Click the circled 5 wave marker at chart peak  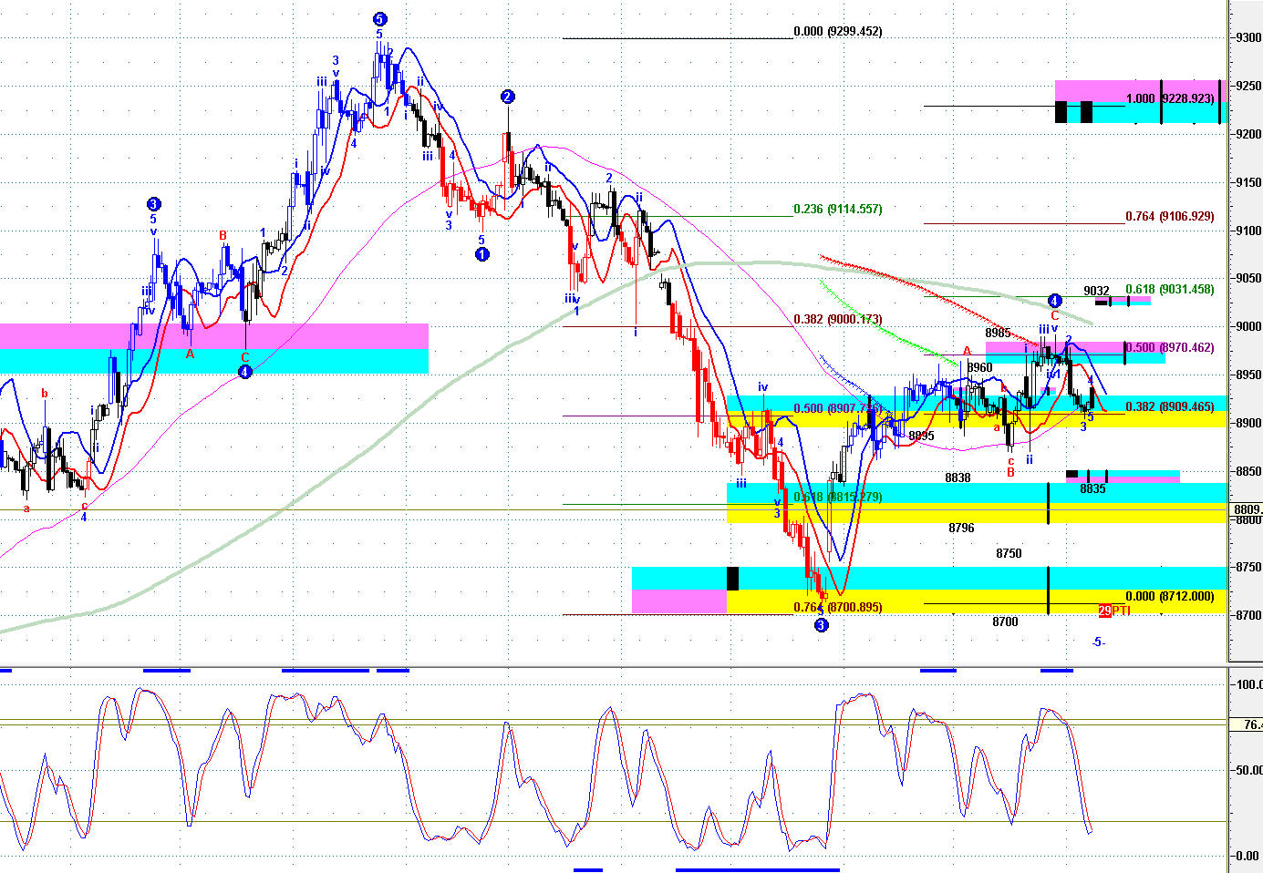pyautogui.click(x=380, y=19)
